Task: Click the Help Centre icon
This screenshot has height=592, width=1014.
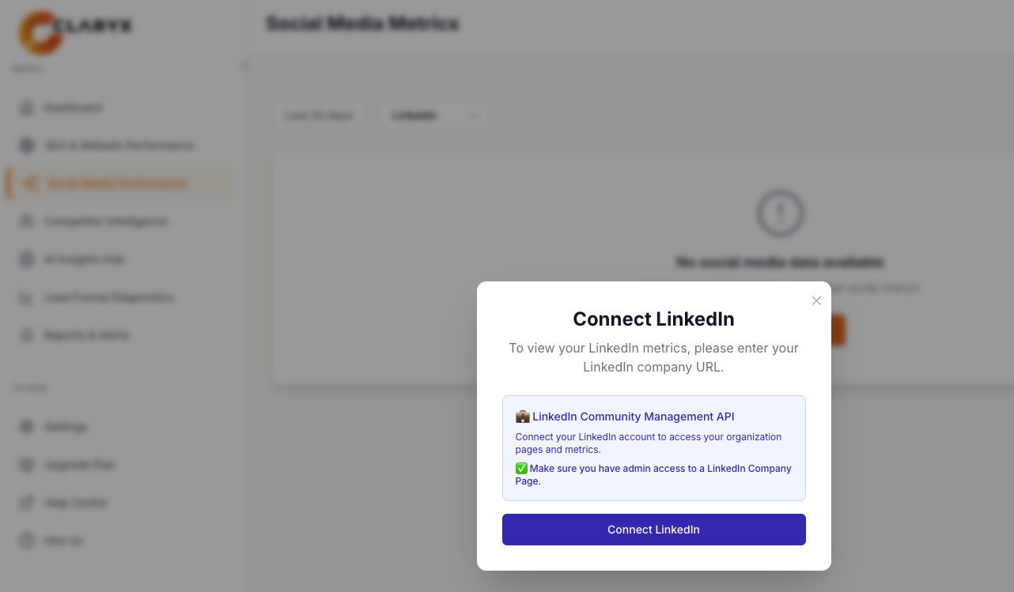Action: 28,503
